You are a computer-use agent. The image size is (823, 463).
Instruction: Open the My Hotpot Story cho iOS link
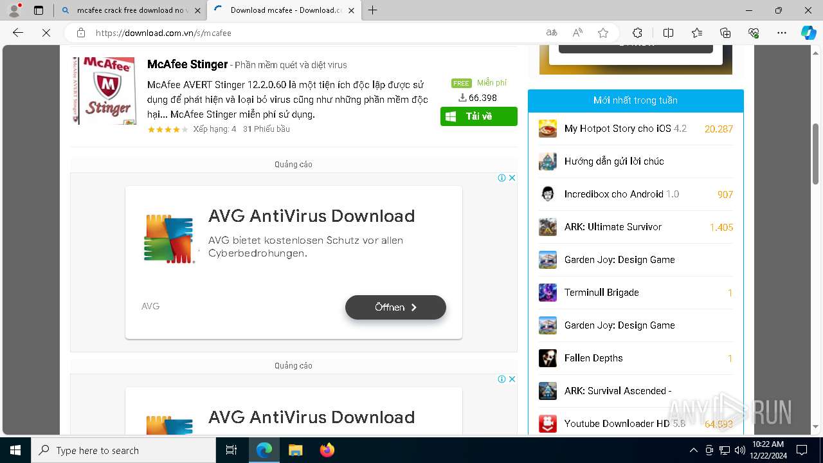click(x=618, y=129)
